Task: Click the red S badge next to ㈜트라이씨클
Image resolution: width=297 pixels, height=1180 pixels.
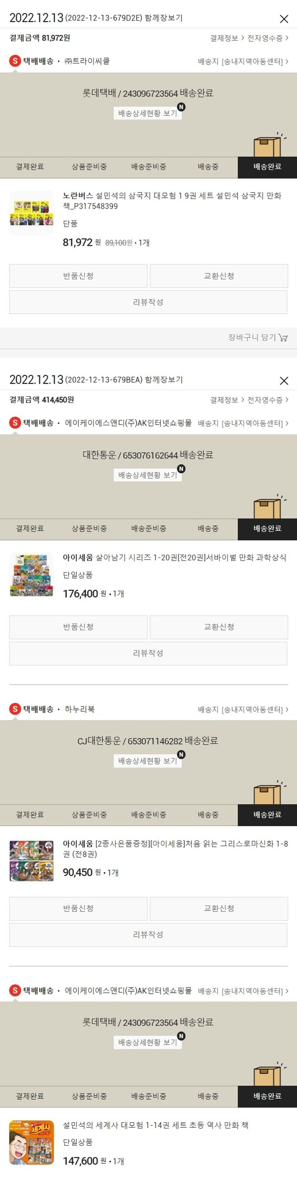Action: tap(15, 61)
